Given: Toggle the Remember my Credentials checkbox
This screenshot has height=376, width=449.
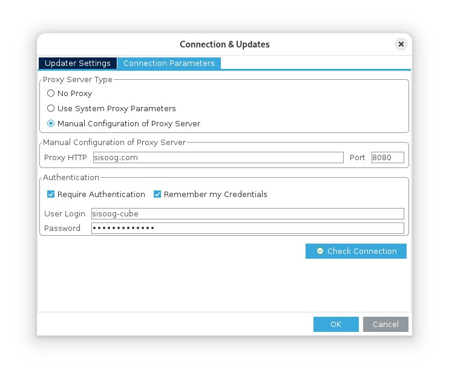Looking at the screenshot, I should 157,195.
